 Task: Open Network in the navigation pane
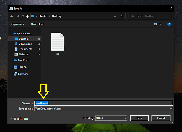tap(23, 74)
